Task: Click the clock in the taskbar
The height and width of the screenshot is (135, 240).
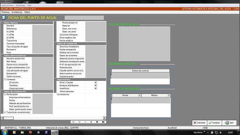Action: tap(230, 133)
